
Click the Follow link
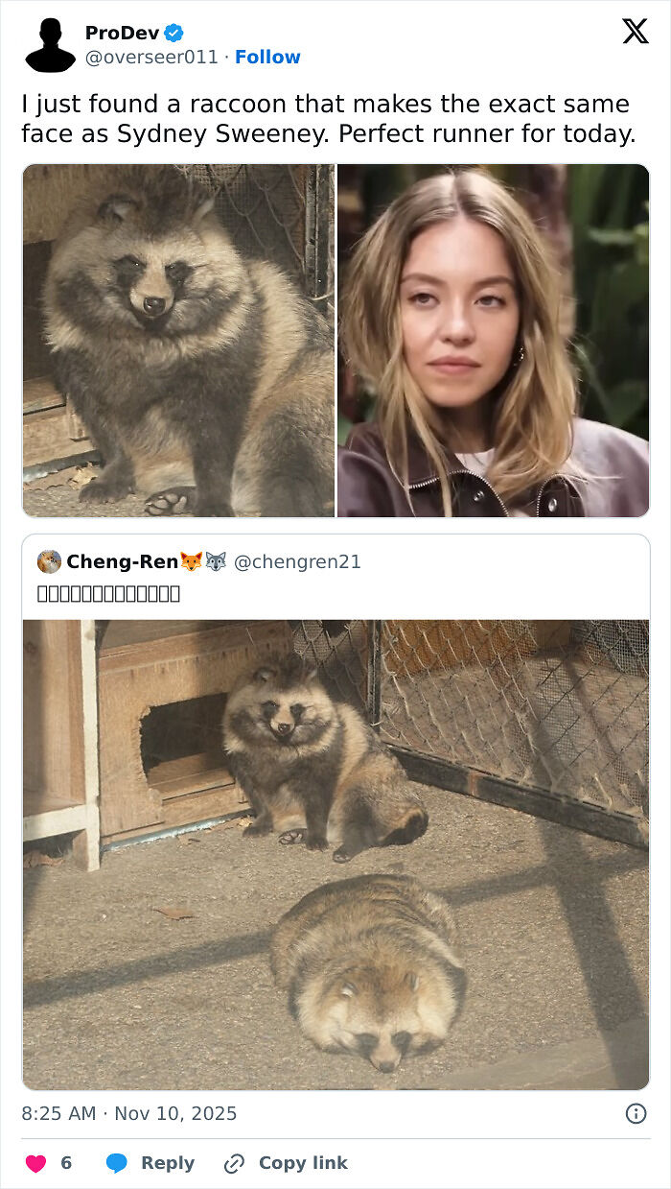pos(267,57)
